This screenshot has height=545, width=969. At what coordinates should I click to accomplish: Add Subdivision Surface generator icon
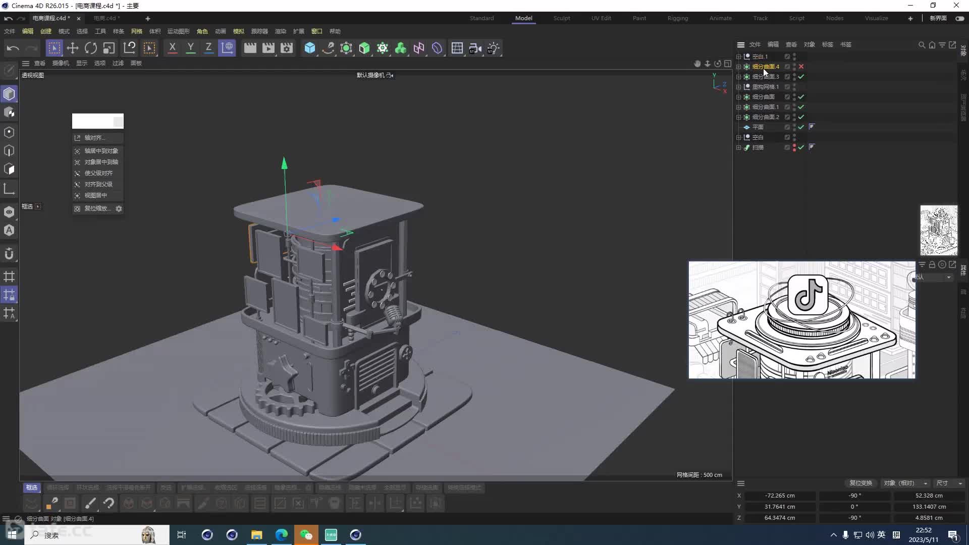point(346,48)
